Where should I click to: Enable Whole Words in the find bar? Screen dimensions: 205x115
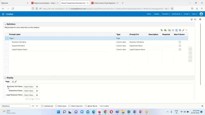(x=86, y=106)
